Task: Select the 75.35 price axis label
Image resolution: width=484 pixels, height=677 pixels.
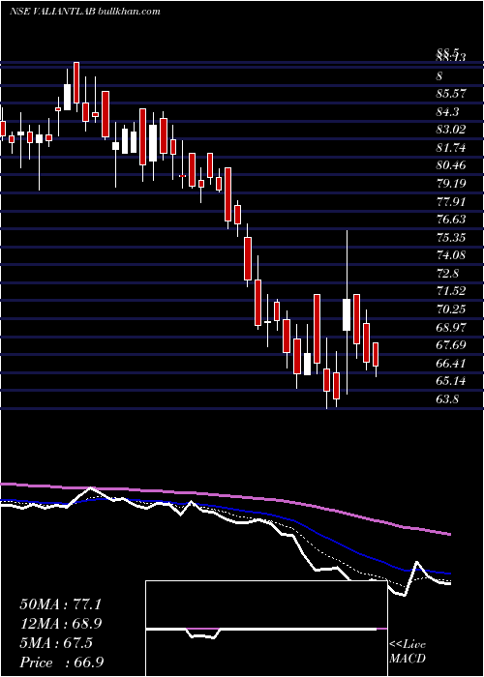Action: click(452, 238)
